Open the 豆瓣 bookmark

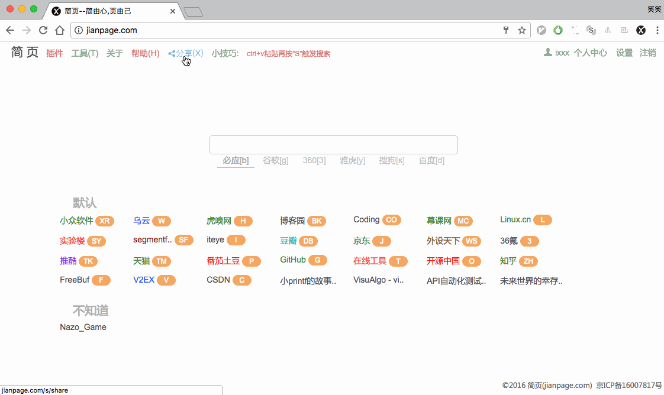(288, 241)
